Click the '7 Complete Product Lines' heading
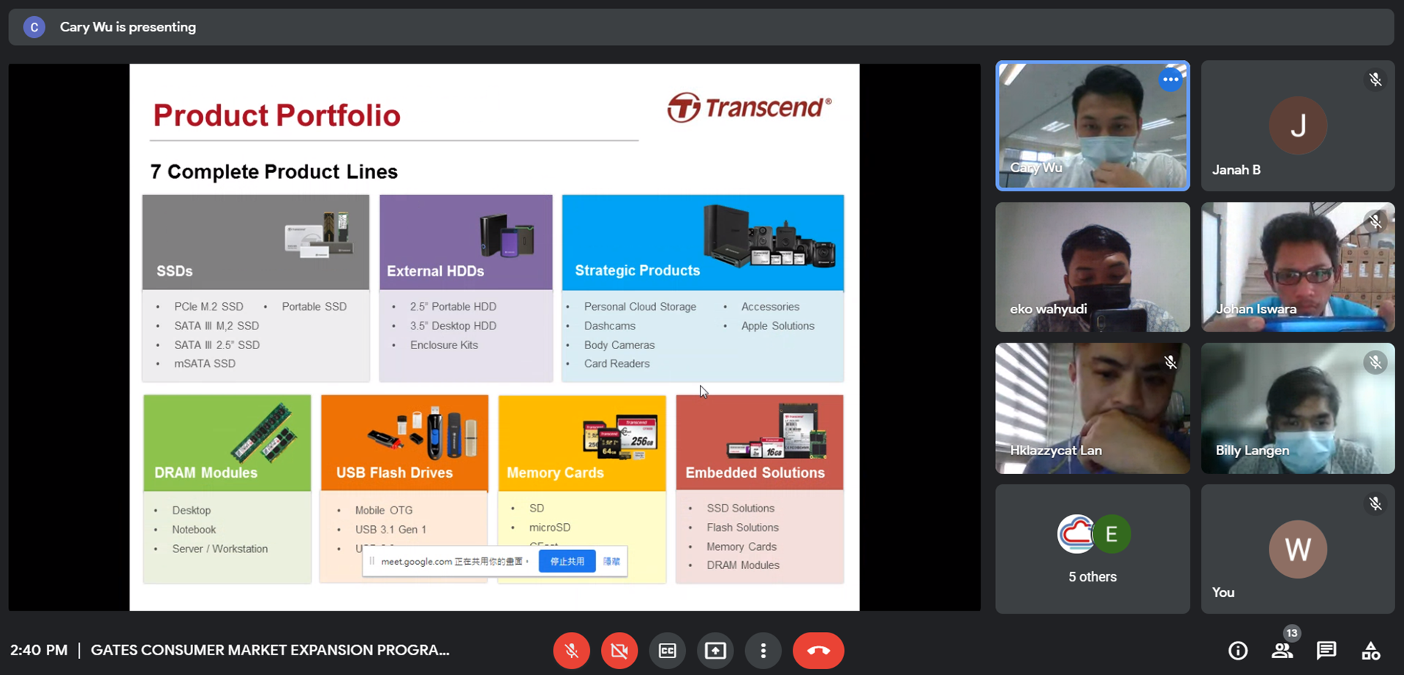 click(274, 172)
